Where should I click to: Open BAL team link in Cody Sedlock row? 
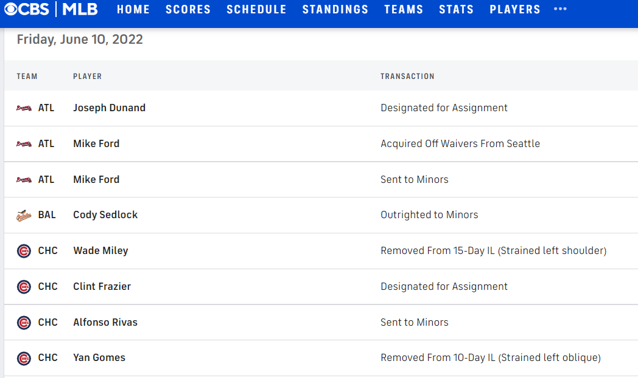coord(47,215)
